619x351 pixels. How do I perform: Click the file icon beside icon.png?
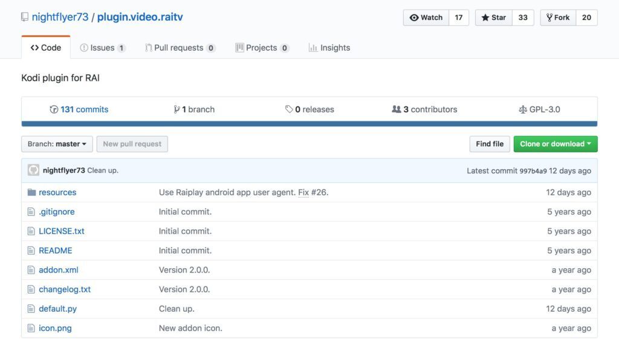31,328
